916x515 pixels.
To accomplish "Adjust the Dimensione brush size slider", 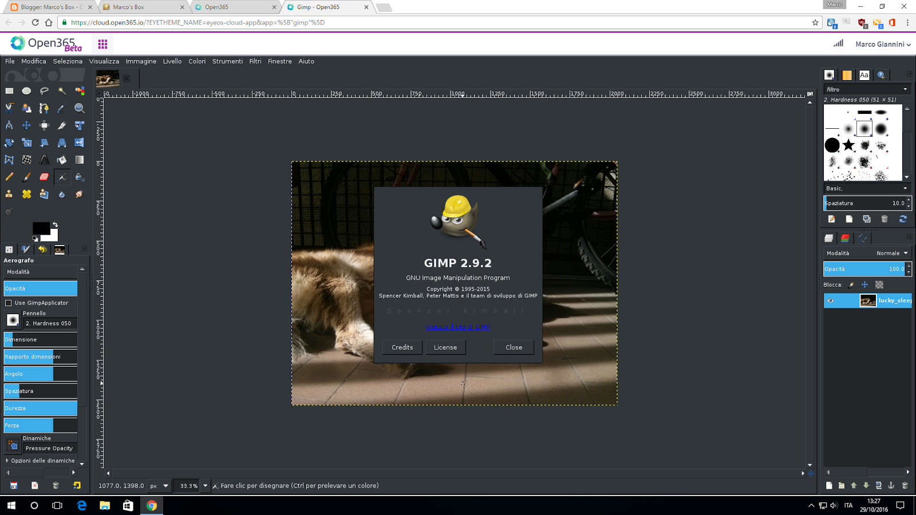I will 41,339.
